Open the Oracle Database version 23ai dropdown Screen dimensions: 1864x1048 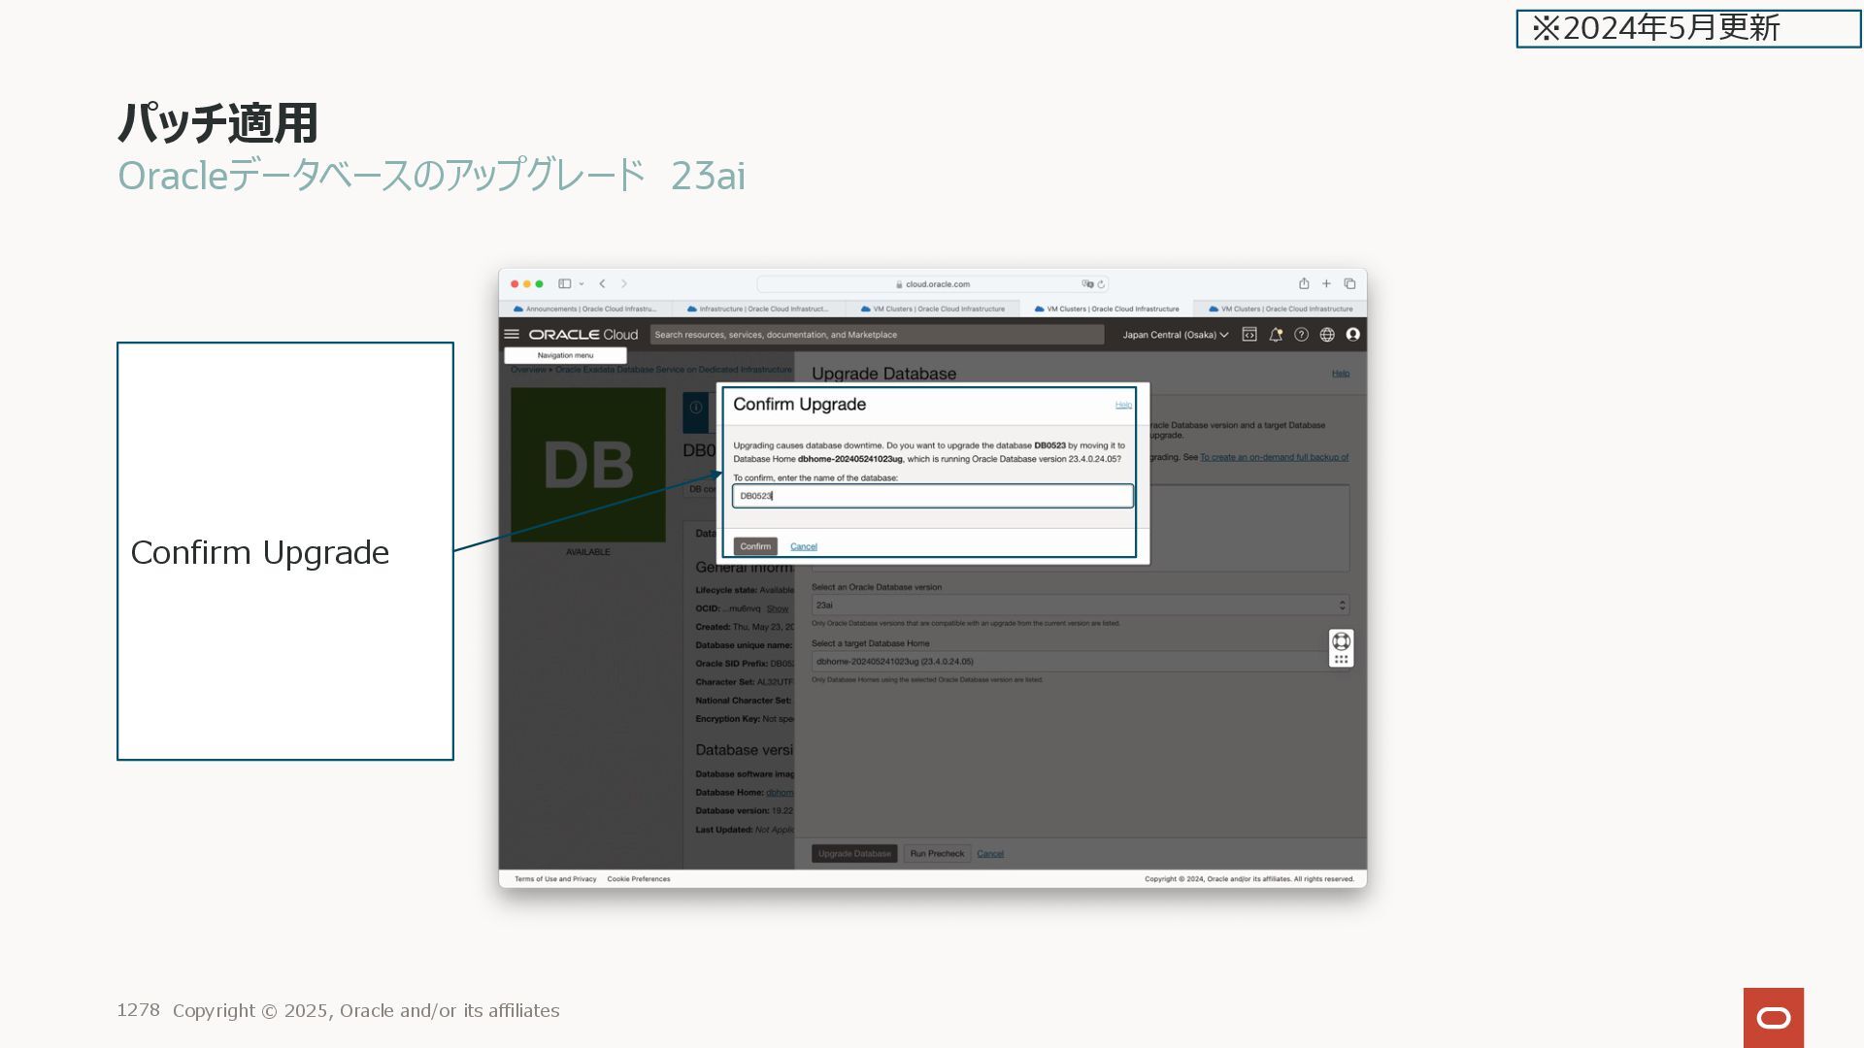coord(1080,605)
